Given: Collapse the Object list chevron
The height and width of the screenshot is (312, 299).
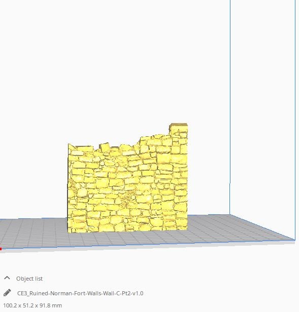Looking at the screenshot, I should (x=7, y=278).
